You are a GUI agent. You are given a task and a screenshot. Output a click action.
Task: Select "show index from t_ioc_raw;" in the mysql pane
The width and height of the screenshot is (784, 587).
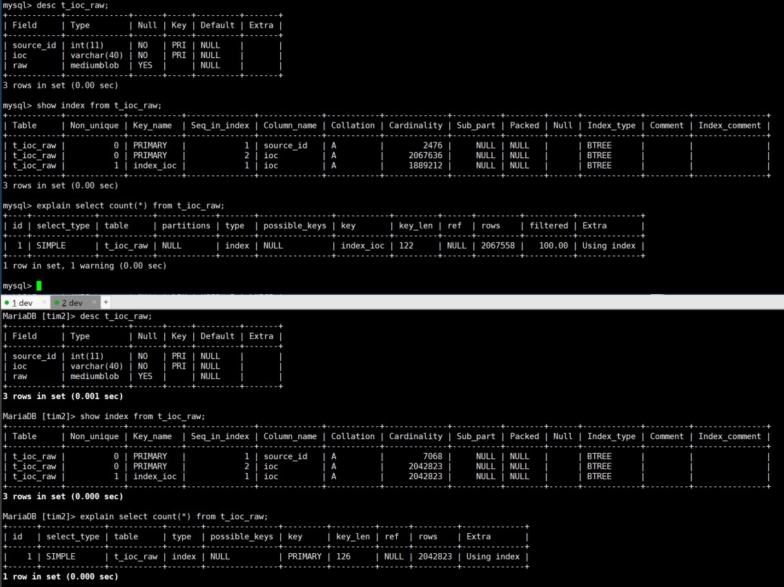[99, 106]
